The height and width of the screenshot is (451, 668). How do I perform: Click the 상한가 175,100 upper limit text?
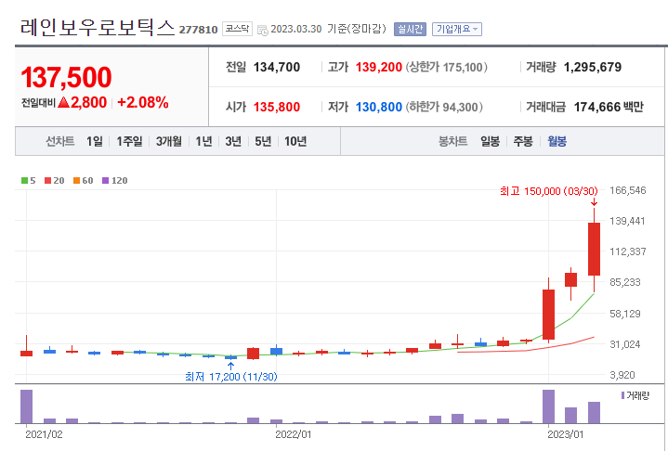[x=447, y=67]
